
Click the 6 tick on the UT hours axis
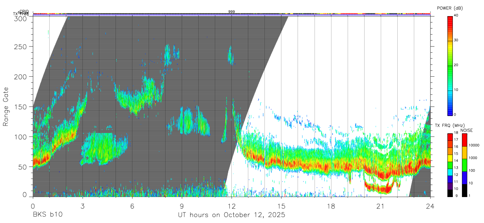click(132, 206)
